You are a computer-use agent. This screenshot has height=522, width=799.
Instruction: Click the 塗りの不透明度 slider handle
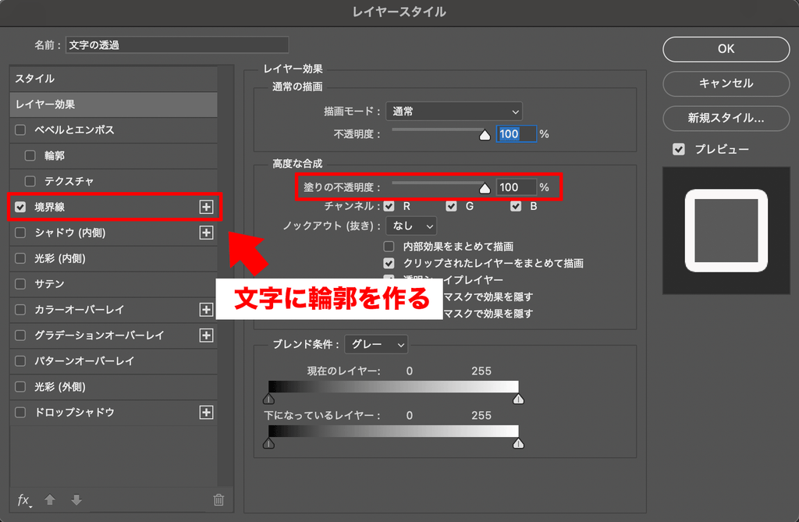click(485, 189)
